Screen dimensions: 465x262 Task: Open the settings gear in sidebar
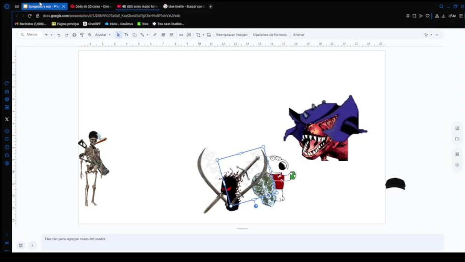(x=7, y=163)
